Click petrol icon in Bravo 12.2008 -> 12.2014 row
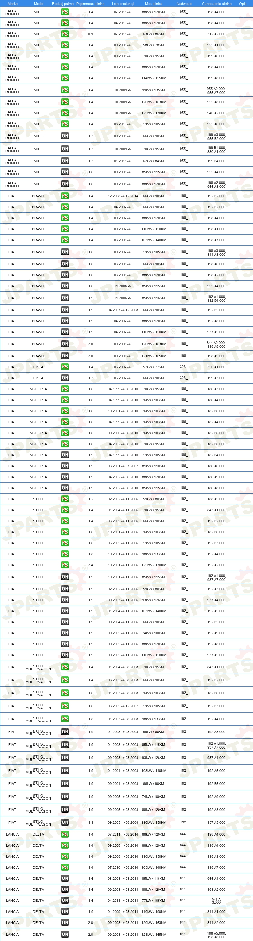The width and height of the screenshot is (253, 941). pos(65,196)
